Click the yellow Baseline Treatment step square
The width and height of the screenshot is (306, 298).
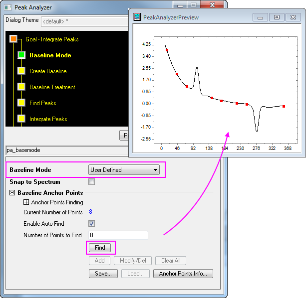(21, 87)
